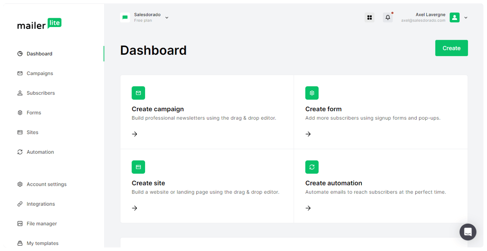Click the green Create campaign envelope icon
Screen dimensions: 487x251
click(x=138, y=93)
